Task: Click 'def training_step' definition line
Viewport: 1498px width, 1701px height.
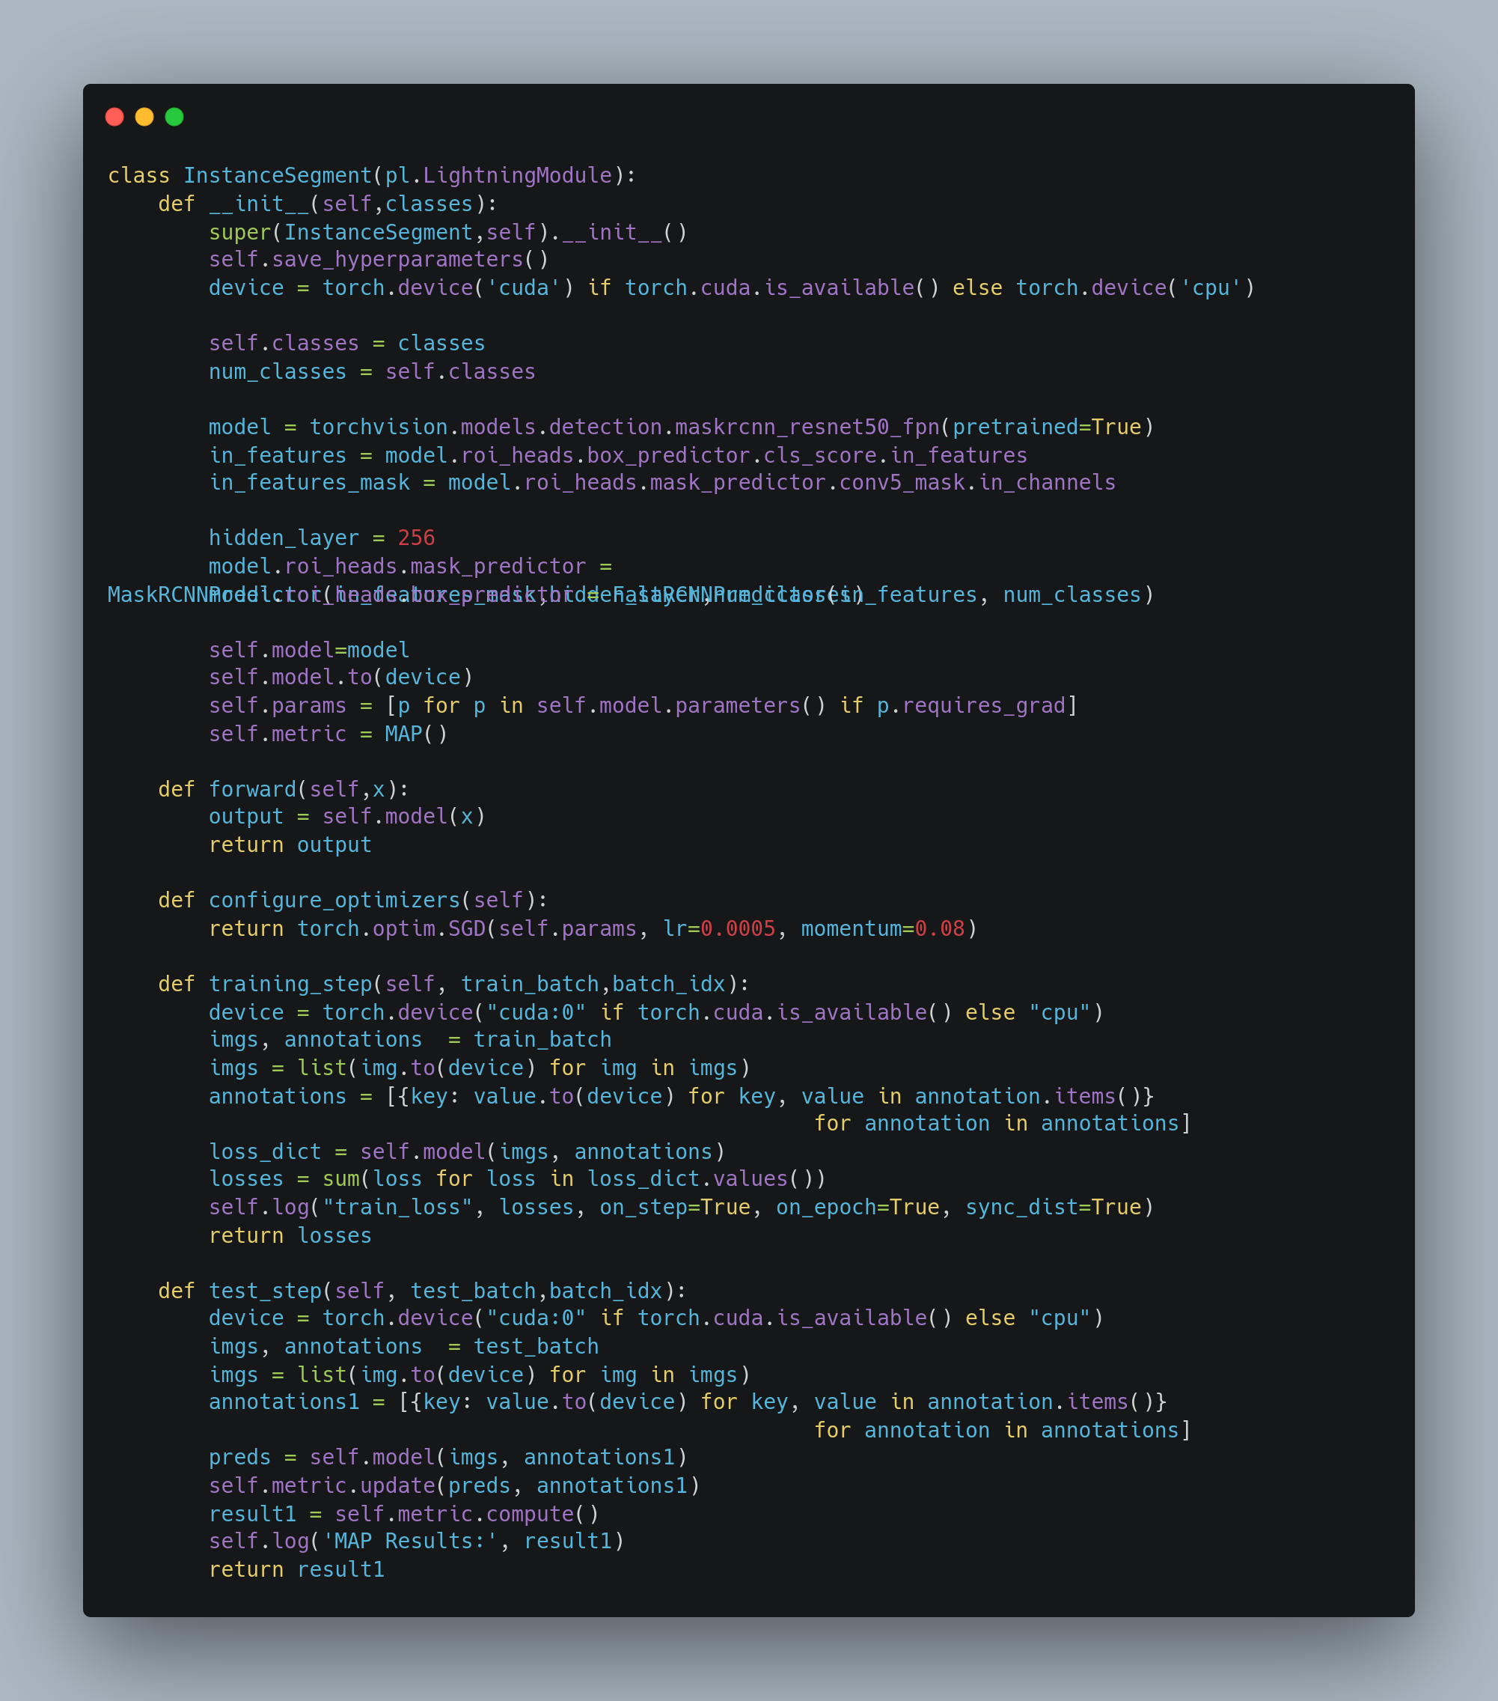Action: [x=454, y=984]
